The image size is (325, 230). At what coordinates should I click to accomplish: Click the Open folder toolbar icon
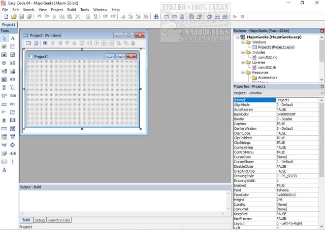[13, 17]
